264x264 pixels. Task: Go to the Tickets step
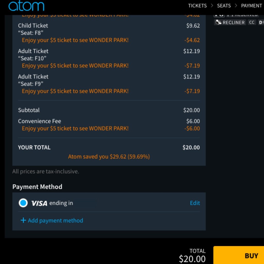coord(197,6)
